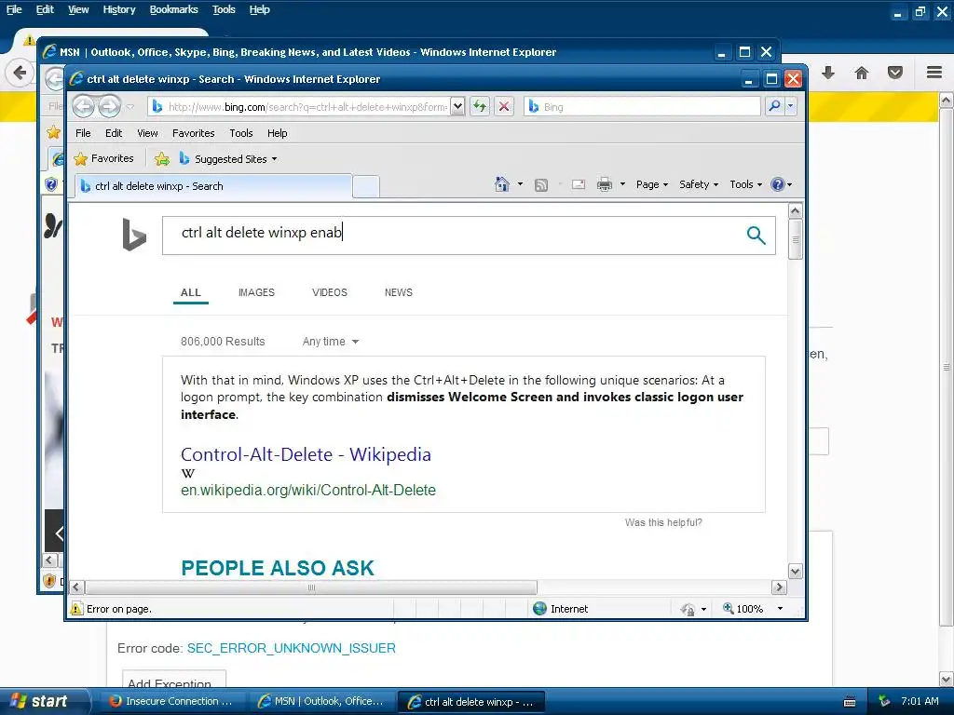This screenshot has height=715, width=954.
Task: Click the Windows start button
Action: pyautogui.click(x=44, y=701)
